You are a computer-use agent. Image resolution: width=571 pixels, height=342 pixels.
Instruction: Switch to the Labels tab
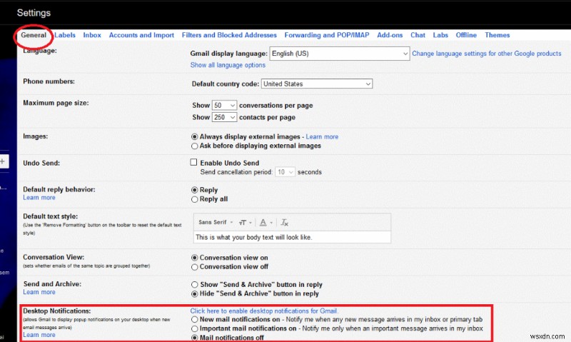click(x=65, y=35)
